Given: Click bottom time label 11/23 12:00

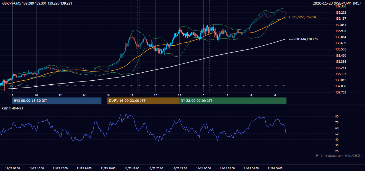Looking at the screenshot, I should click(60, 168).
